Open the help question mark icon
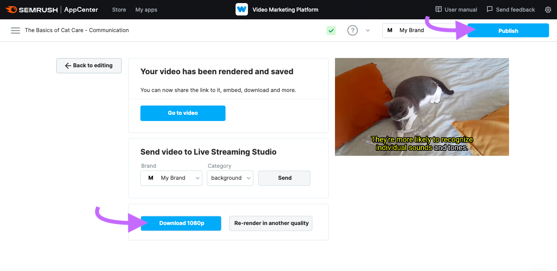557x271 pixels. tap(352, 31)
